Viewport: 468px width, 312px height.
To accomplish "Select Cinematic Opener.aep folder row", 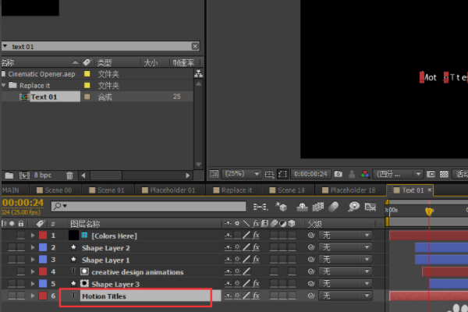I will click(x=41, y=74).
